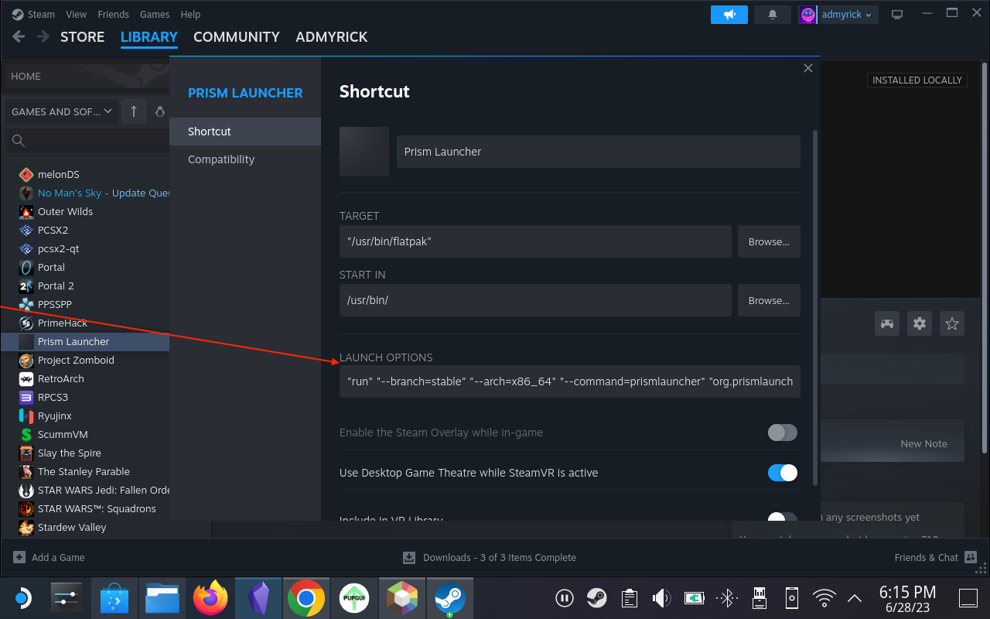Open the STORE menu item
This screenshot has height=619, width=990.
click(x=82, y=36)
